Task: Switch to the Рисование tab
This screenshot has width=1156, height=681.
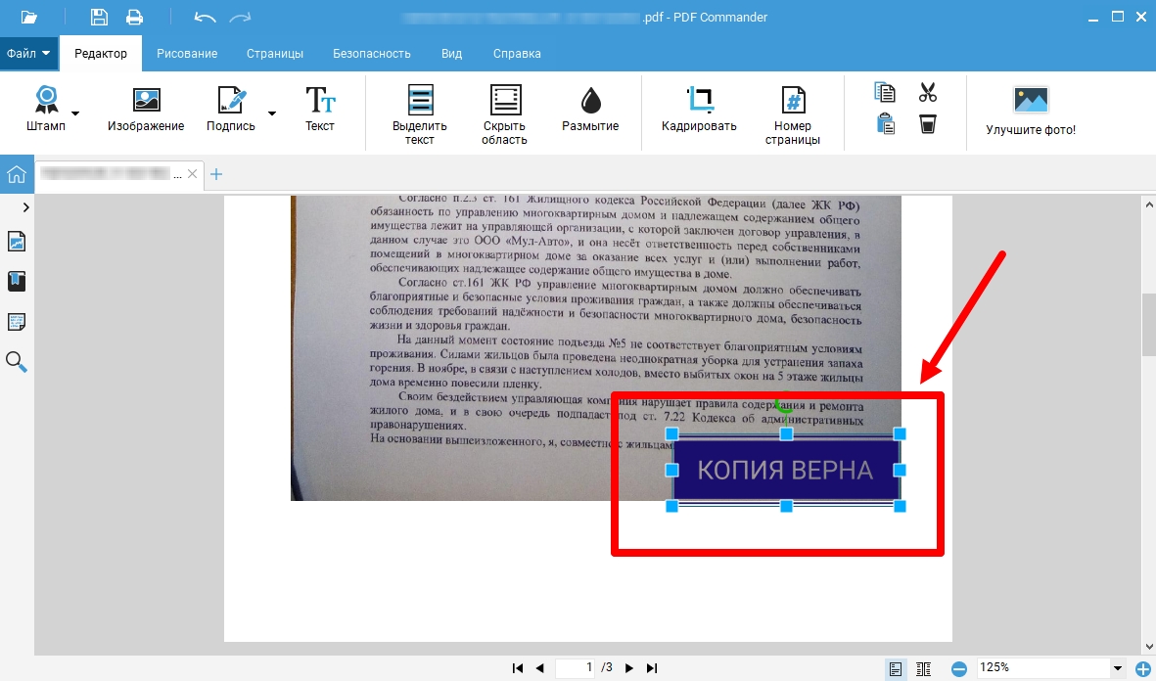Action: (x=187, y=54)
